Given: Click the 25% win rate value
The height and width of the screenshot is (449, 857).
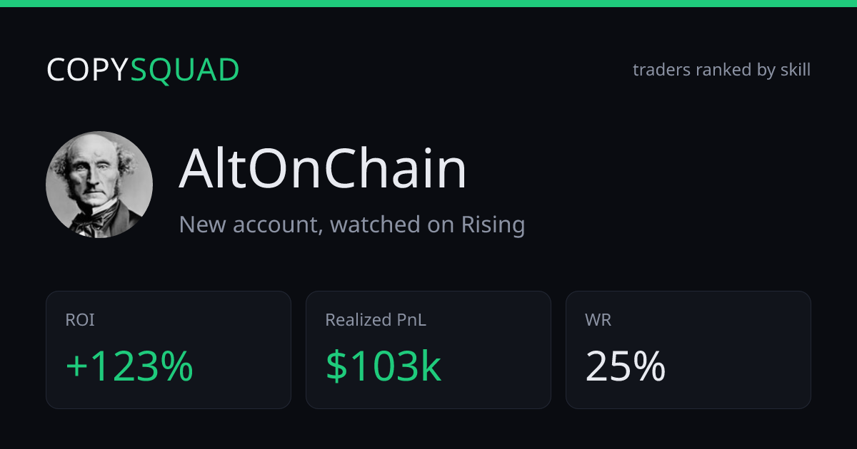Looking at the screenshot, I should 626,366.
